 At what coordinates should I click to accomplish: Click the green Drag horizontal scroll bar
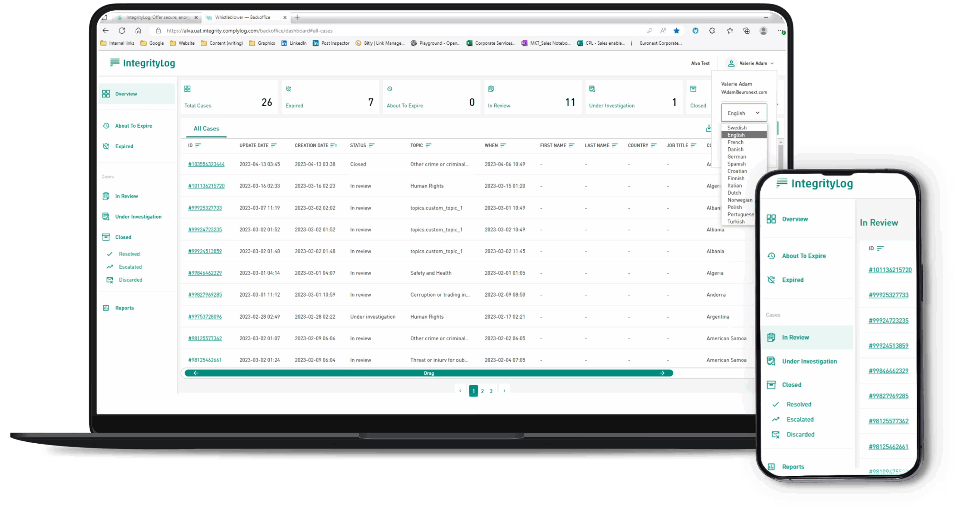click(x=429, y=373)
